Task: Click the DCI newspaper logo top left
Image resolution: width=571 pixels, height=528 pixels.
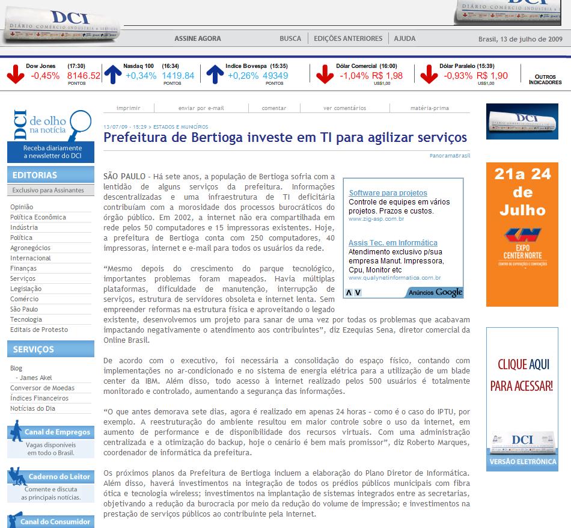Action: tap(61, 24)
